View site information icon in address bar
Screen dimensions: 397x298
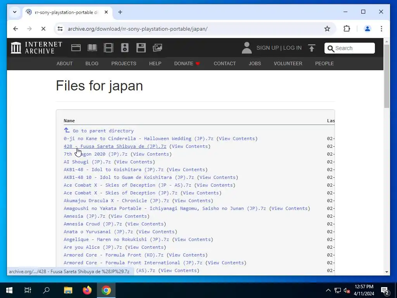60,29
